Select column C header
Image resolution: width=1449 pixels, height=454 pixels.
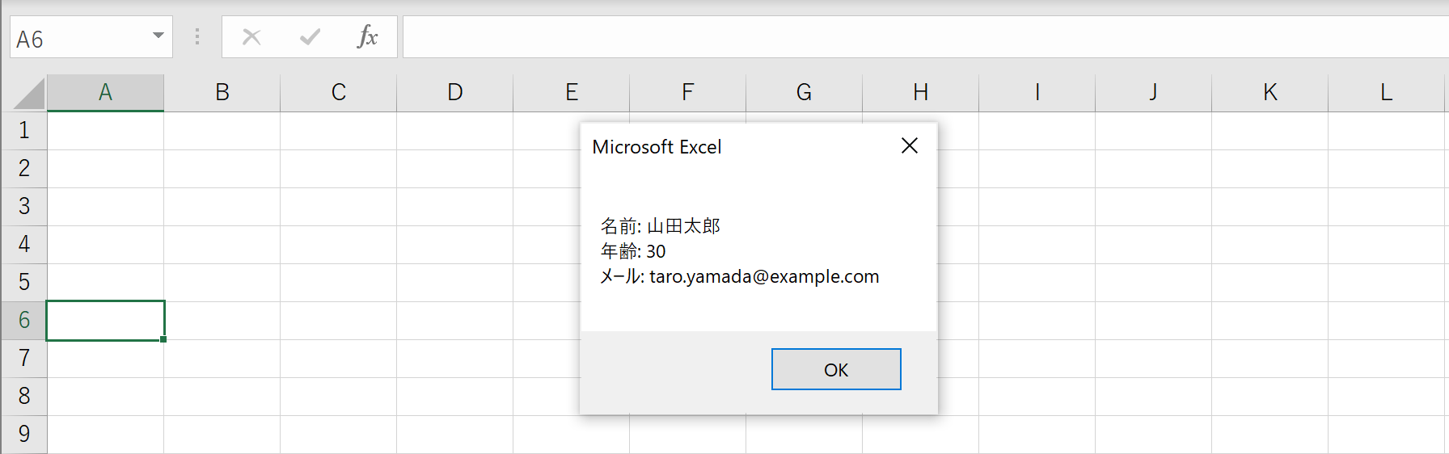[x=339, y=93]
